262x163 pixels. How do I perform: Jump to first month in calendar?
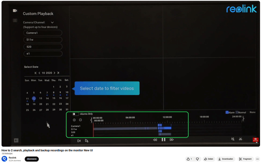[35, 73]
